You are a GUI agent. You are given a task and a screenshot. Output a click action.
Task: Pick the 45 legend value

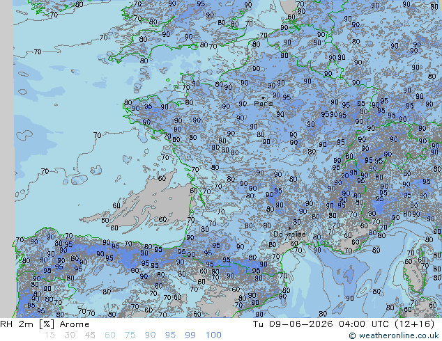click(90, 335)
